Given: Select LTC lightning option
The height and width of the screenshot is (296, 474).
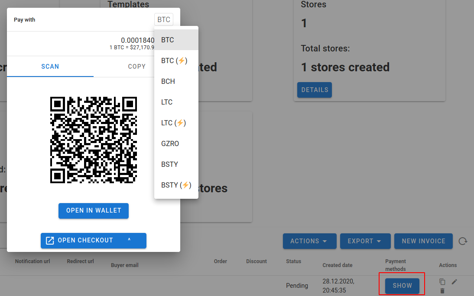Looking at the screenshot, I should 176,123.
